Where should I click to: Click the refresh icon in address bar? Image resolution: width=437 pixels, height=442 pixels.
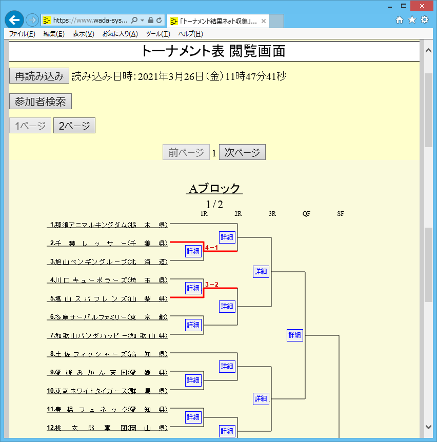[x=159, y=20]
